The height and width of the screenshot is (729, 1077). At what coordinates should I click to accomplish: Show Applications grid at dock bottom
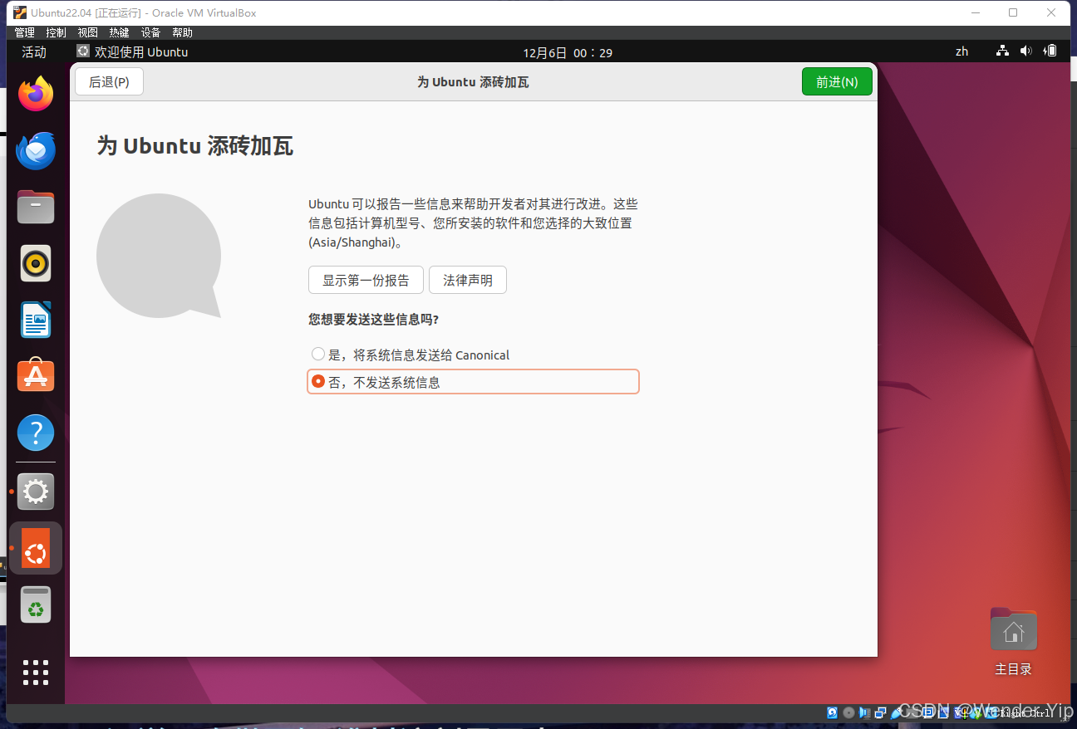click(36, 673)
